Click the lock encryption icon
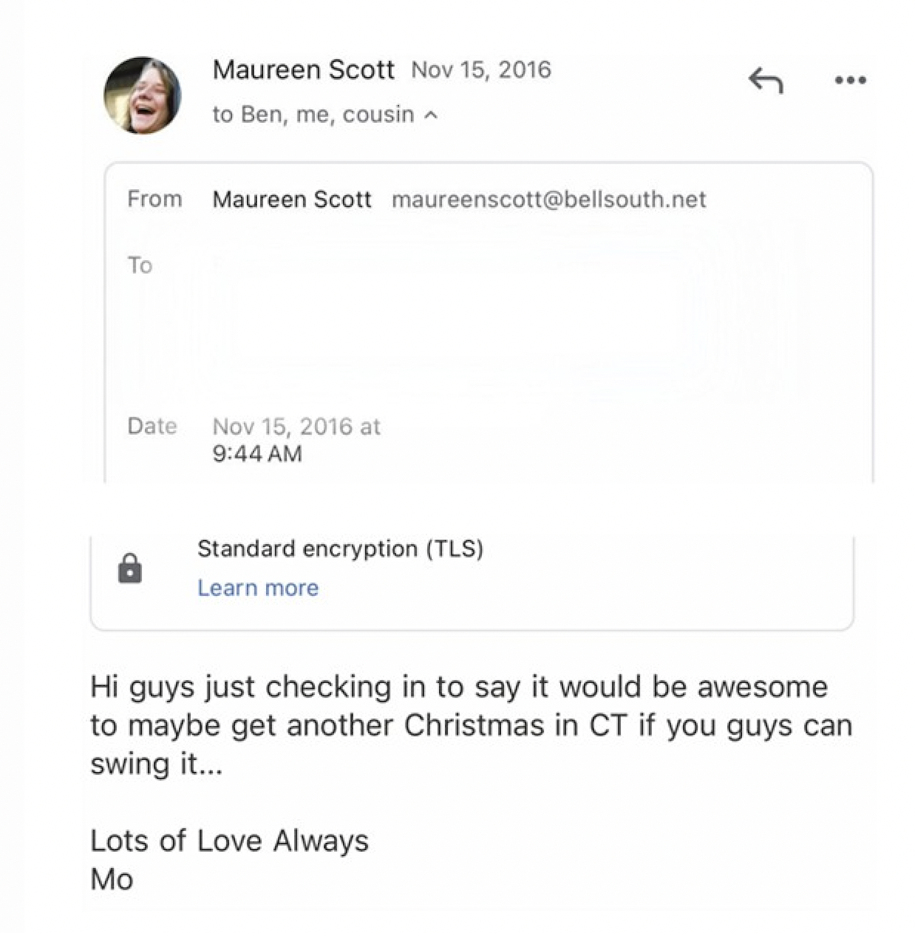This screenshot has width=915, height=933. 130,568
